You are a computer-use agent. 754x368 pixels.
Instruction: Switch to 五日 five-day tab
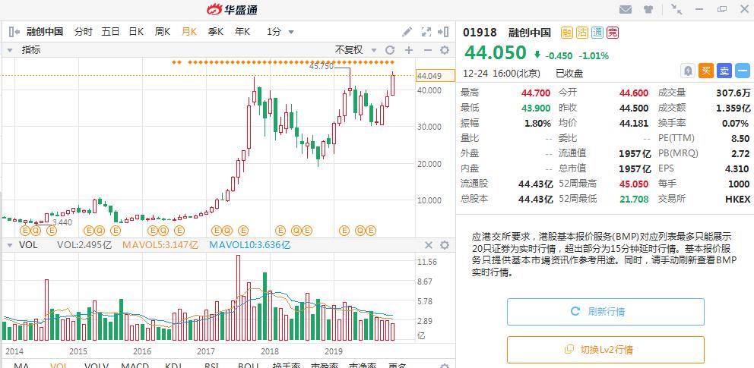pyautogui.click(x=110, y=32)
